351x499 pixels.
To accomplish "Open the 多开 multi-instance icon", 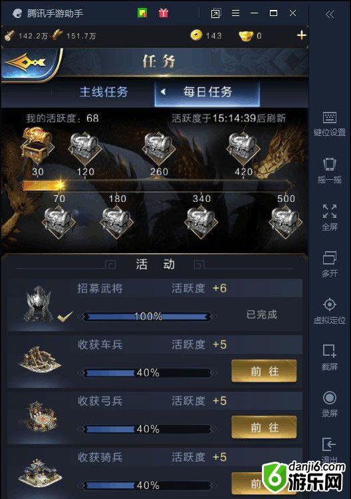I will [x=330, y=258].
